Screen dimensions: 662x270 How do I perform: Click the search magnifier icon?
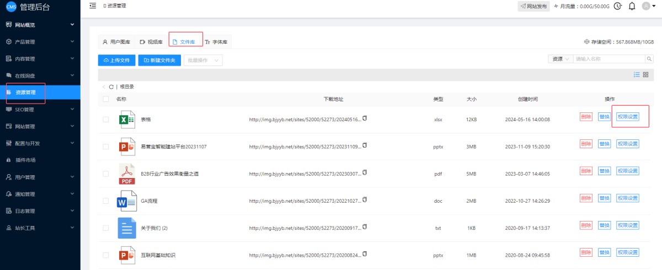649,59
